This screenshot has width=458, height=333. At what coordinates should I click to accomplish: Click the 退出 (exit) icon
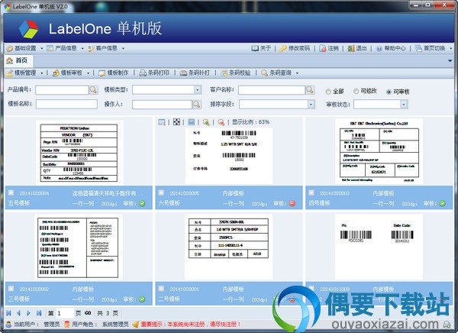351,49
